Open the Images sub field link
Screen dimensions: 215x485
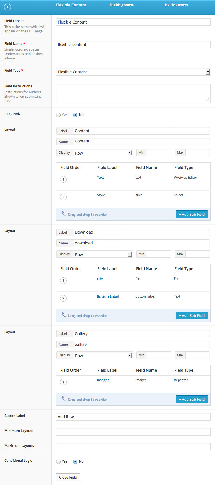point(103,380)
